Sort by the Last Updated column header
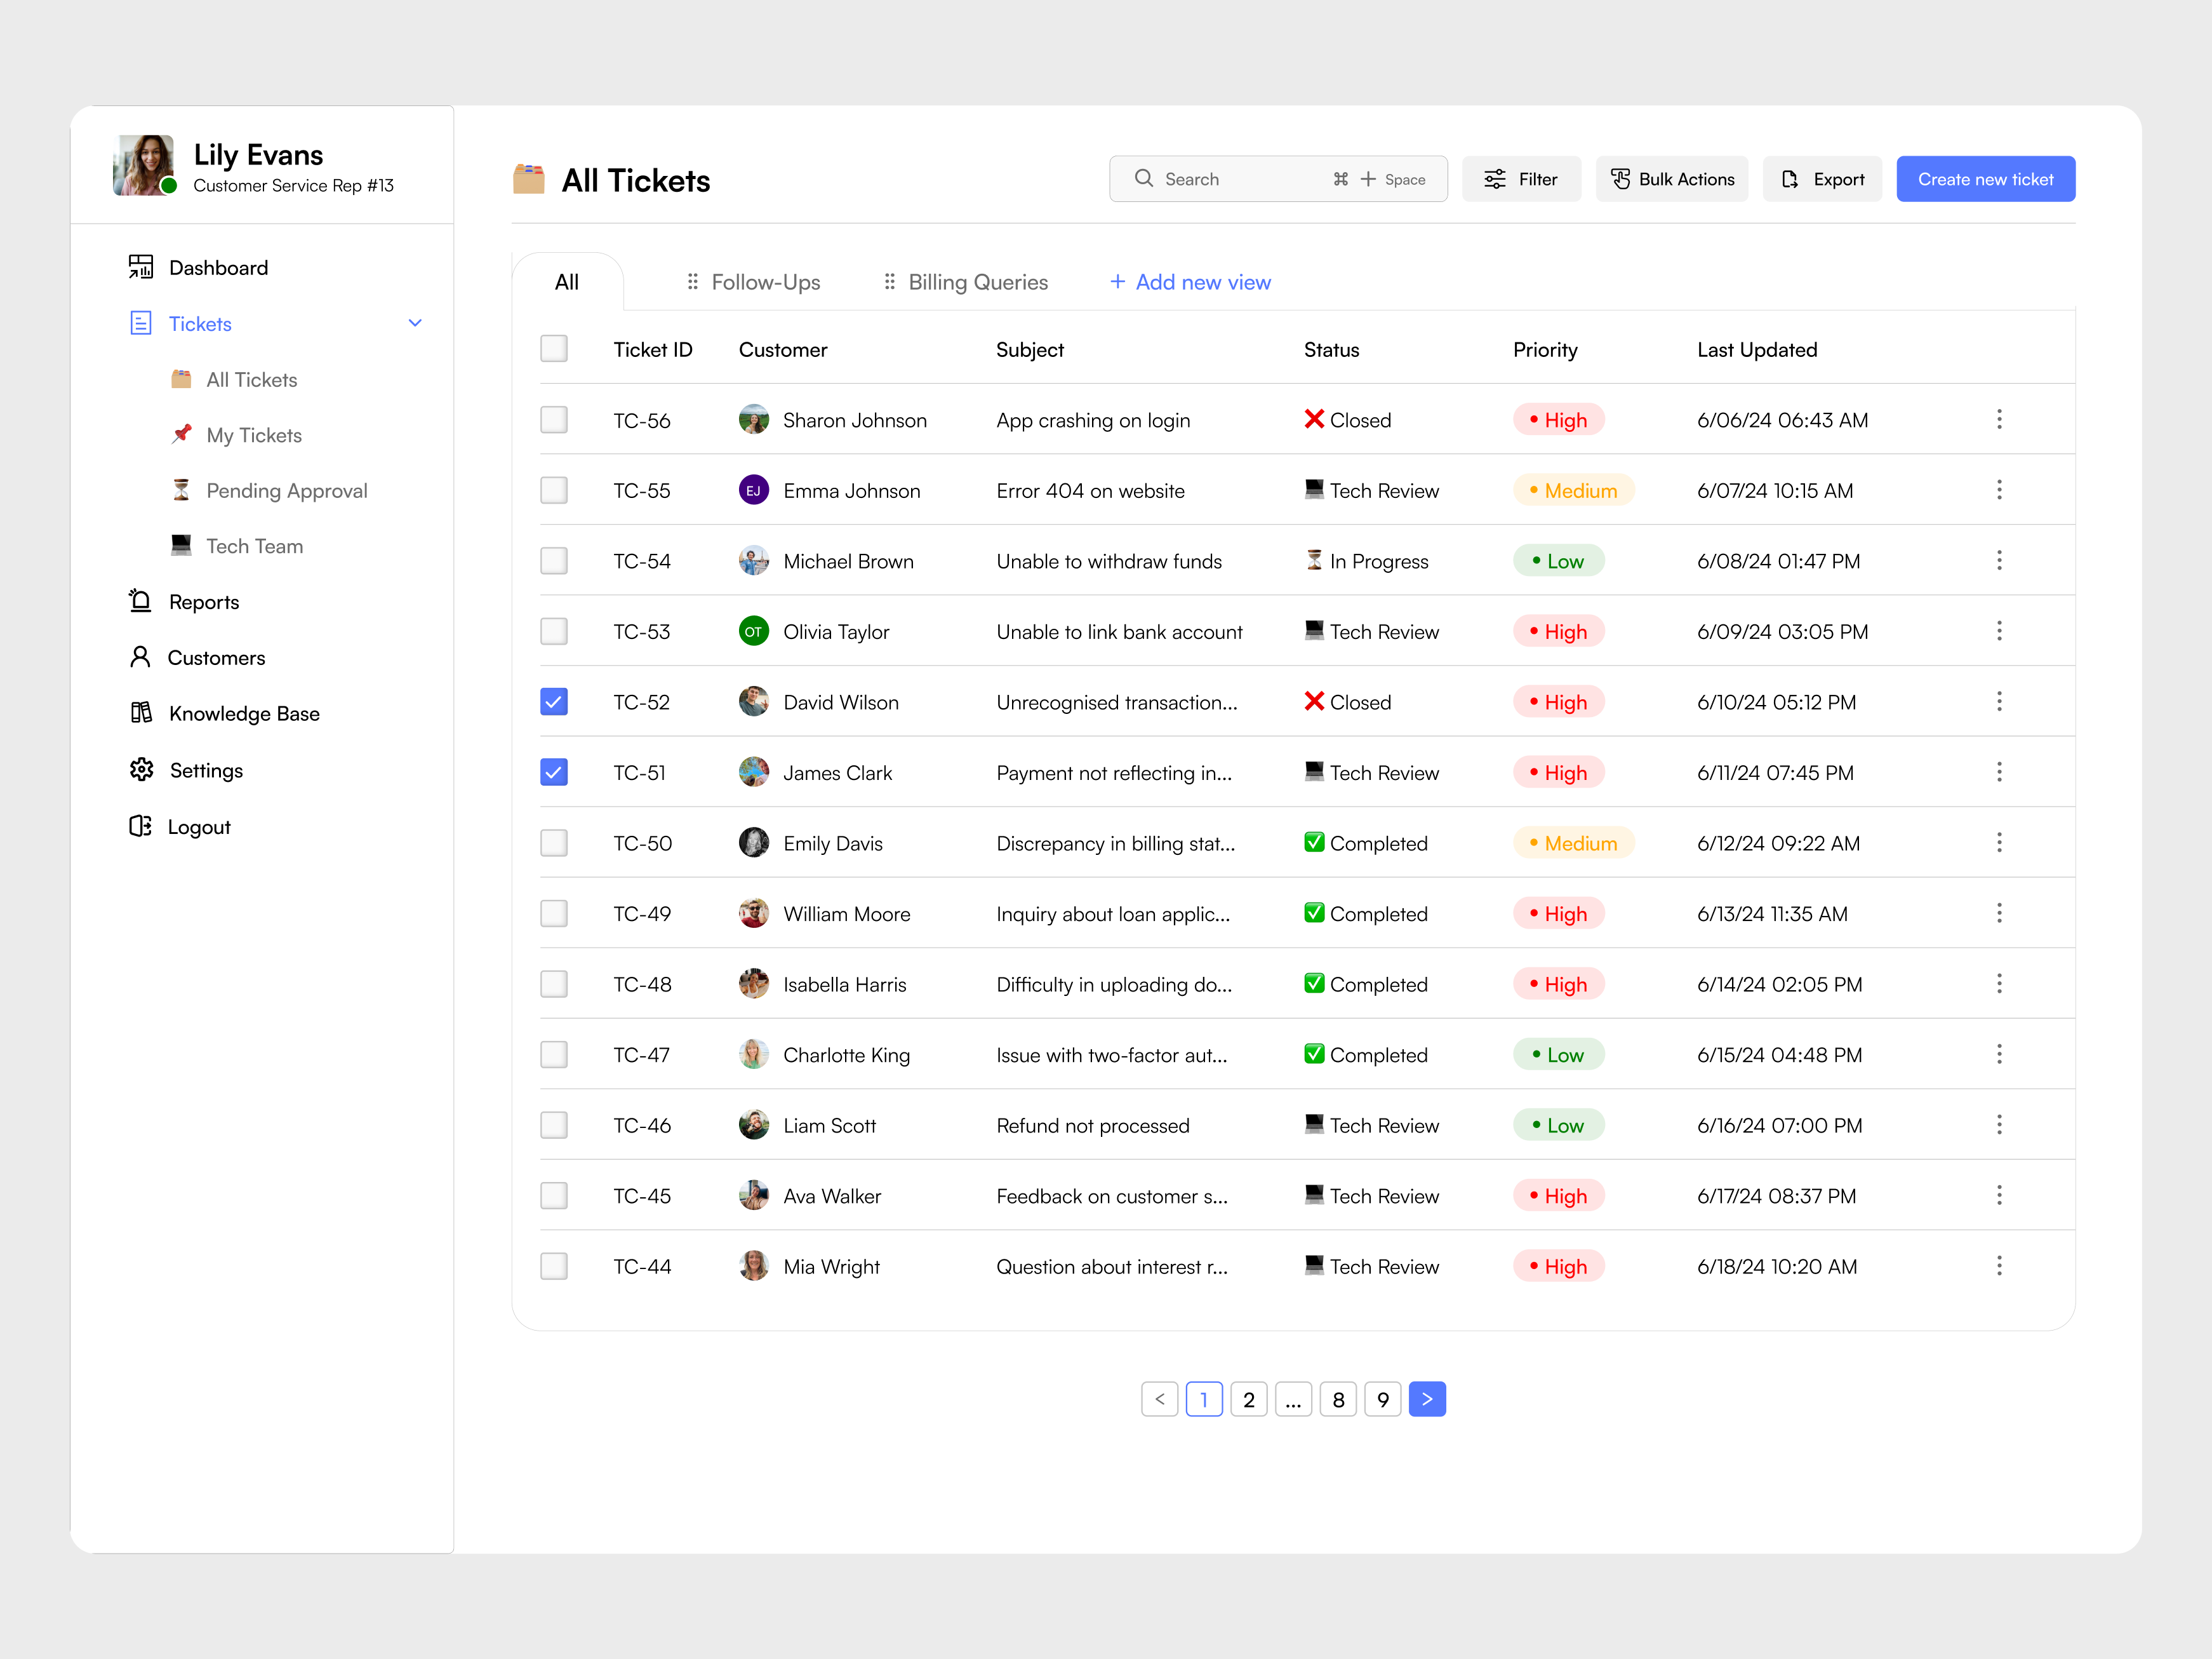 click(x=1757, y=349)
